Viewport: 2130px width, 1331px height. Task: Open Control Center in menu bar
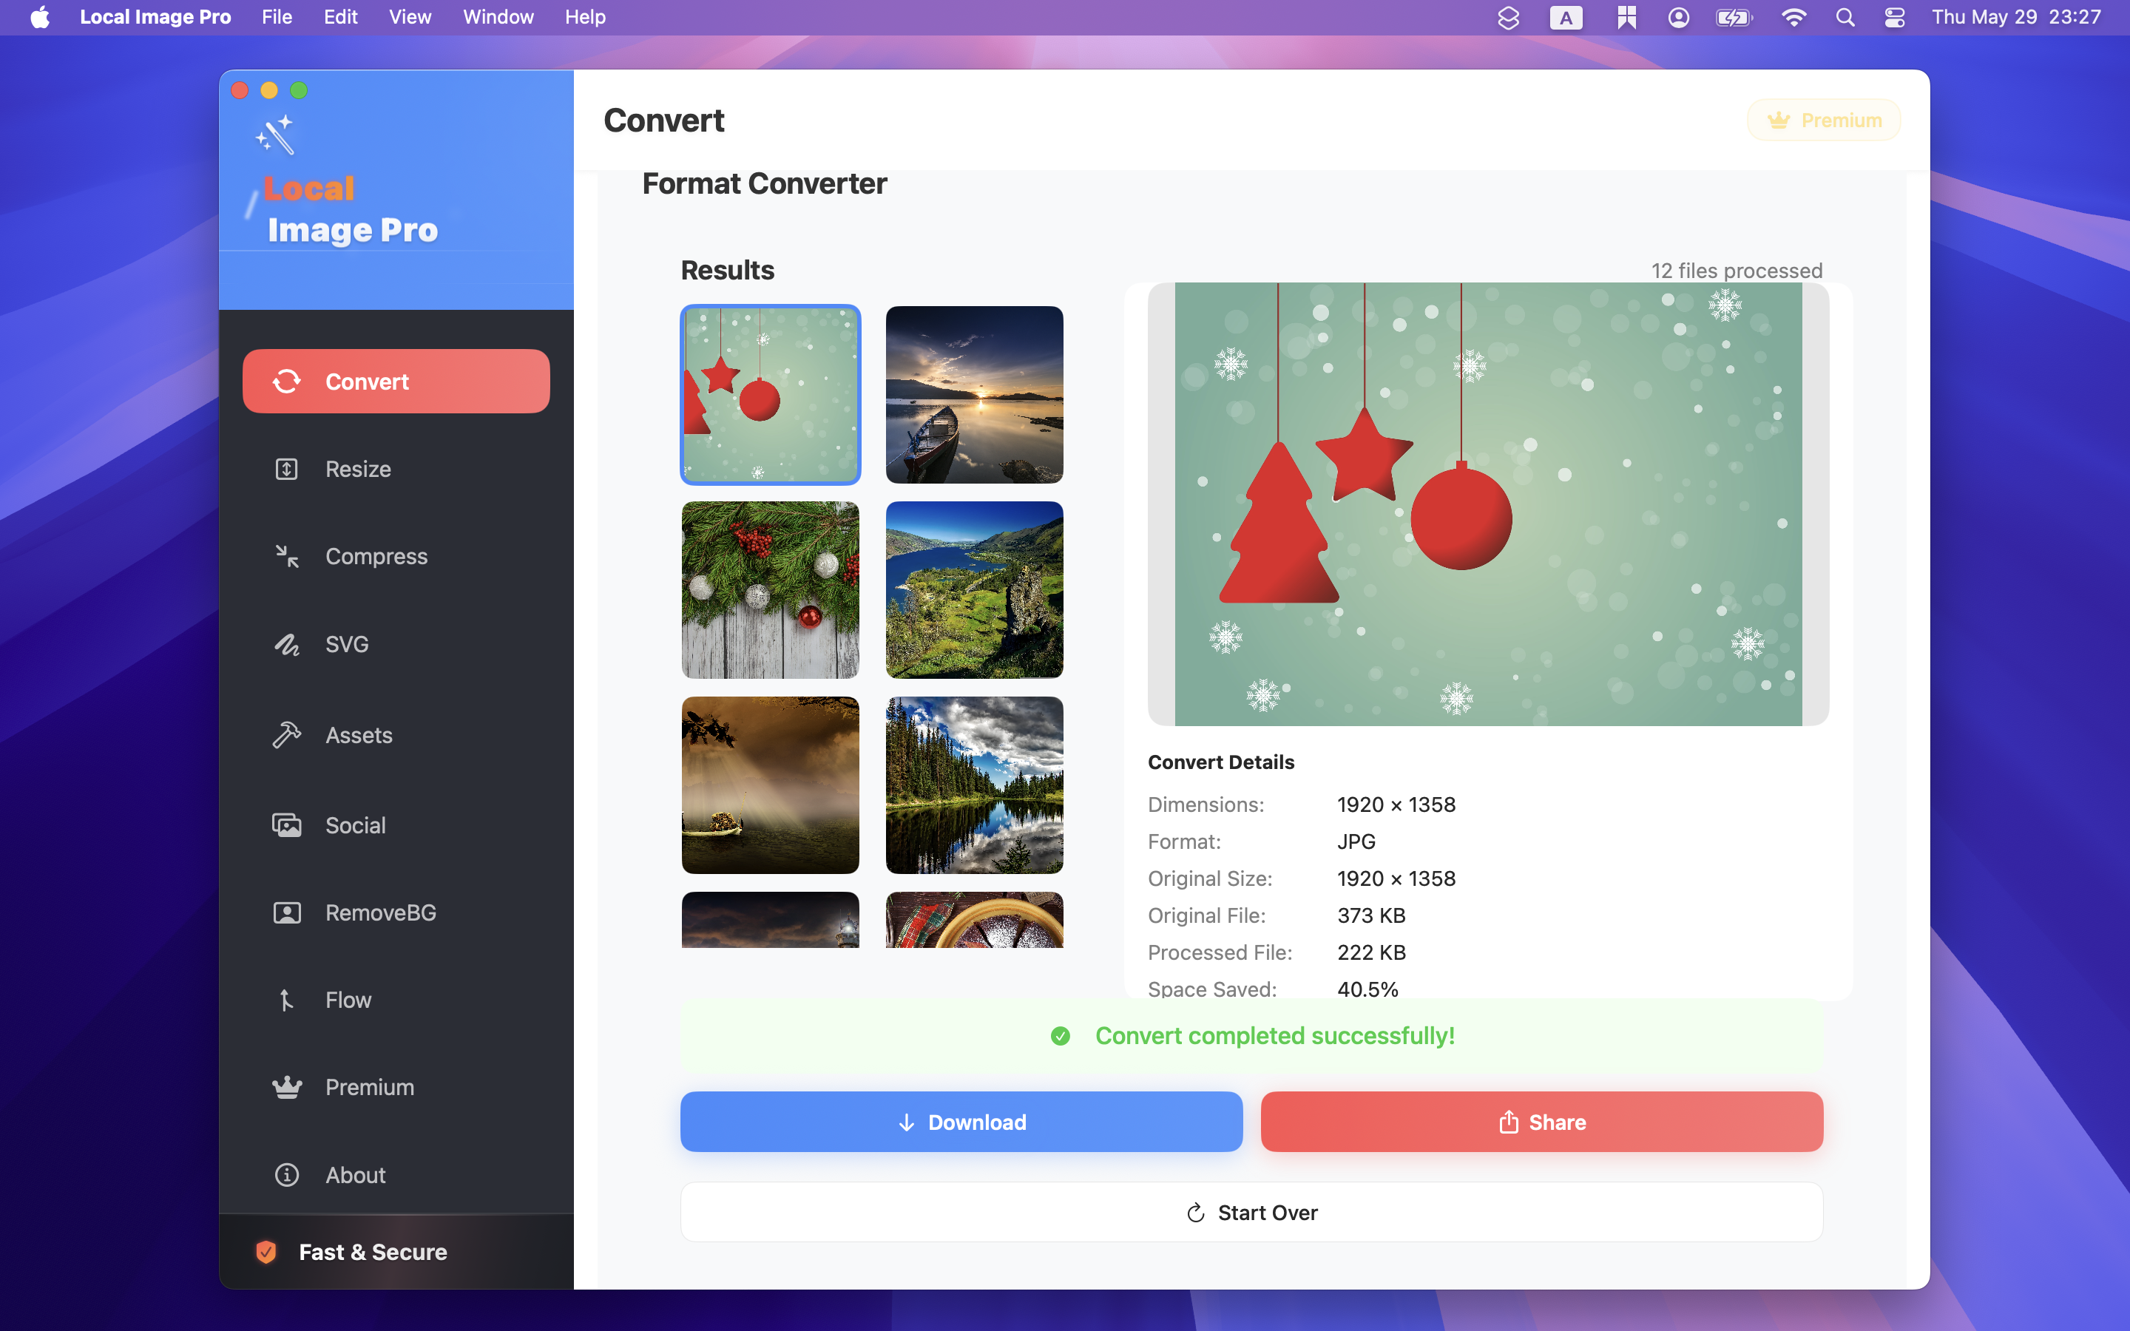(x=1895, y=17)
